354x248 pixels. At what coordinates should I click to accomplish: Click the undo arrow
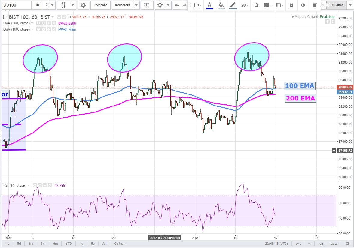(x=177, y=5)
